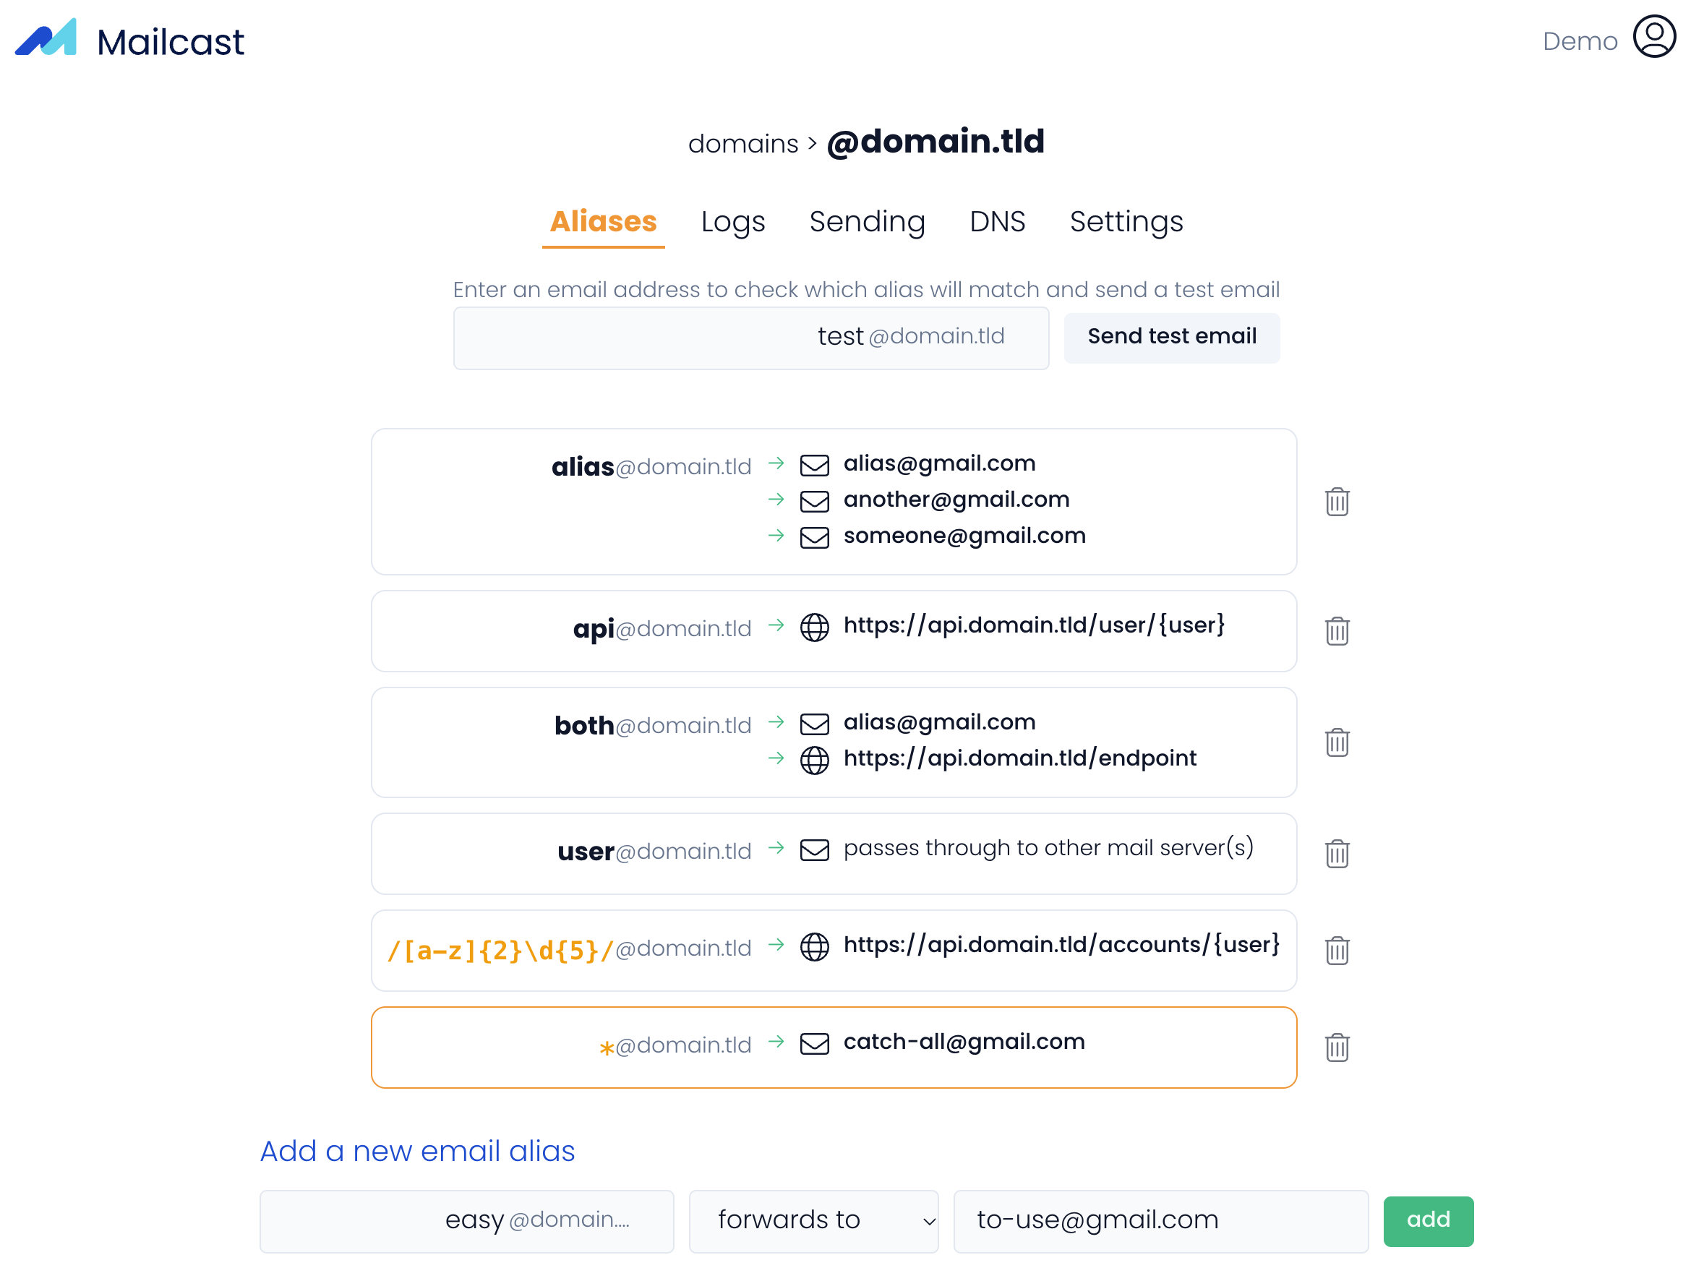Remove the both@domain.tld alias
1691x1268 pixels.
pyautogui.click(x=1336, y=742)
